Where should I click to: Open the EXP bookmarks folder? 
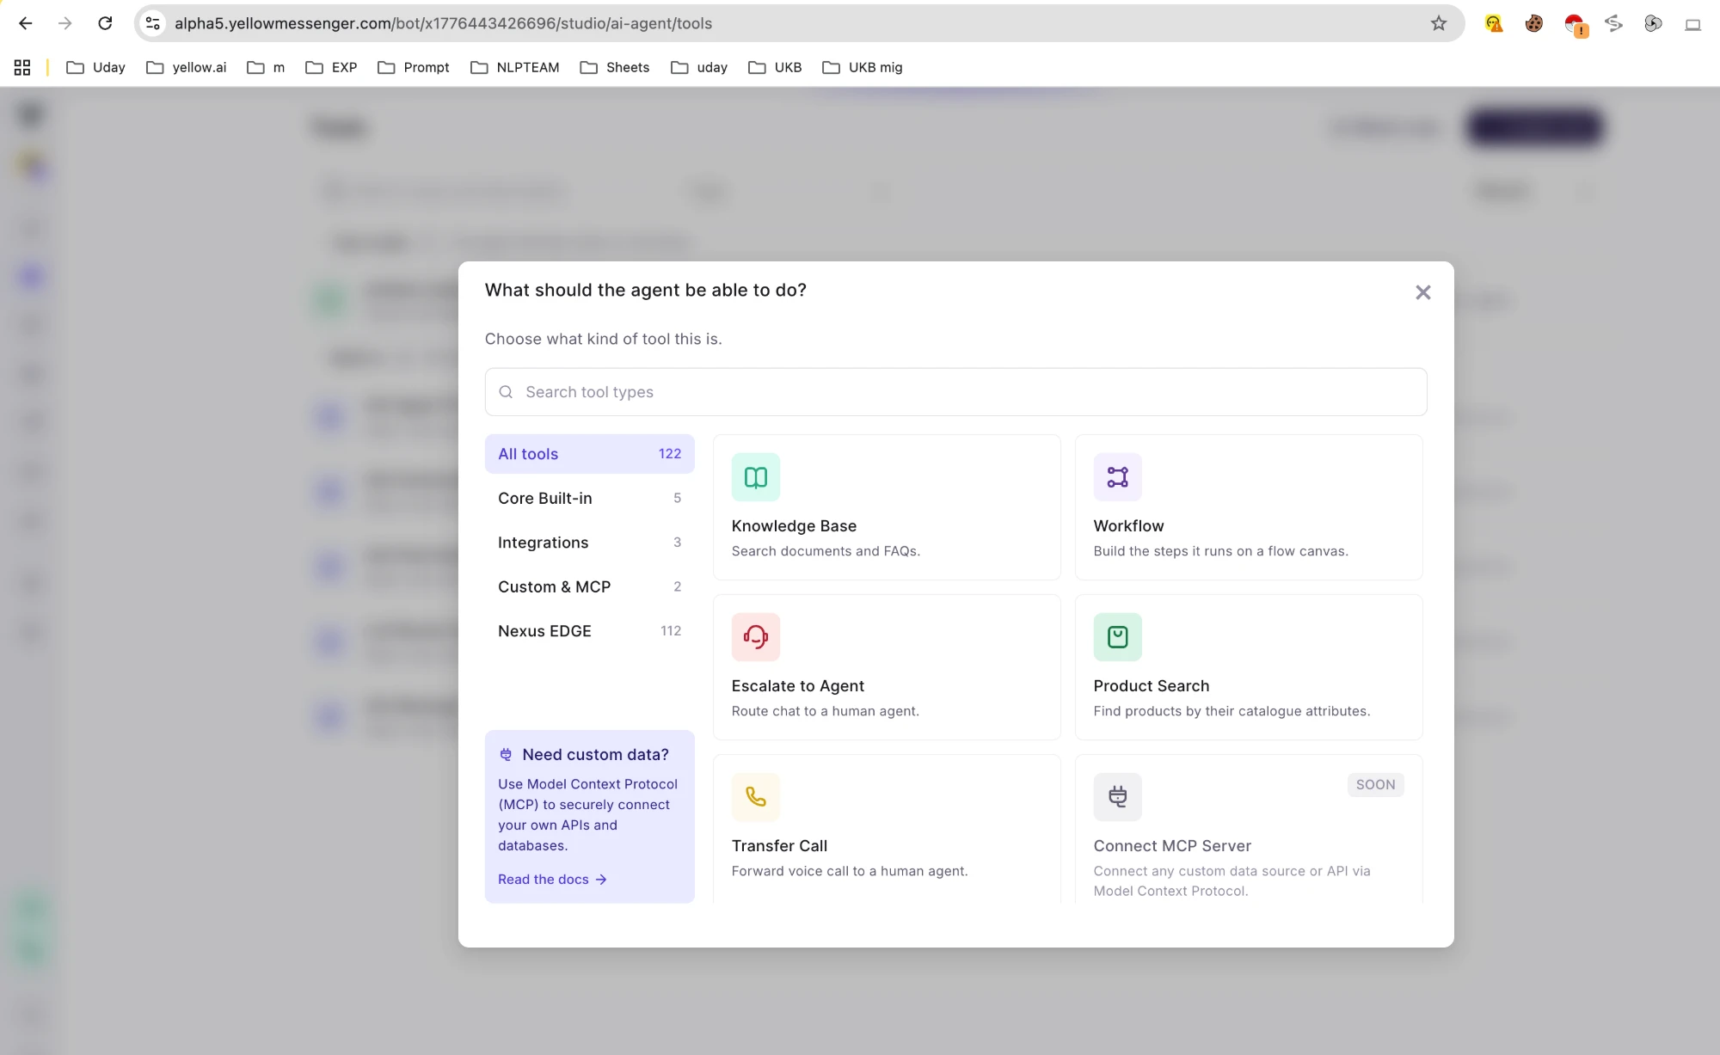pyautogui.click(x=331, y=67)
